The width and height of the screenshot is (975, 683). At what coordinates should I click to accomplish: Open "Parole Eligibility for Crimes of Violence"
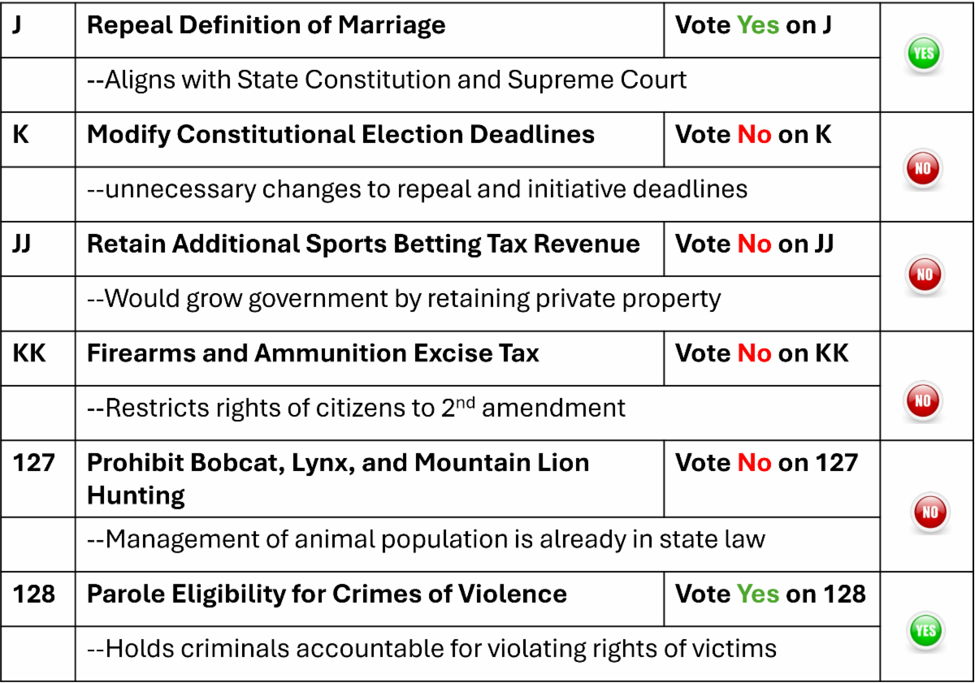(x=327, y=594)
